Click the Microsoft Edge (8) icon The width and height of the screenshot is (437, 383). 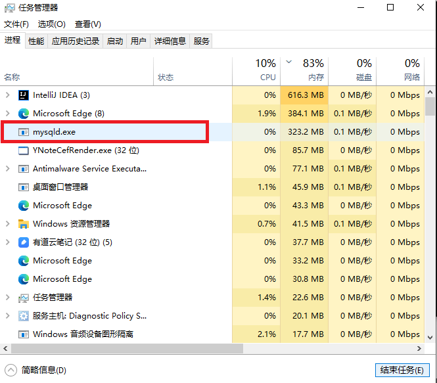coord(24,114)
